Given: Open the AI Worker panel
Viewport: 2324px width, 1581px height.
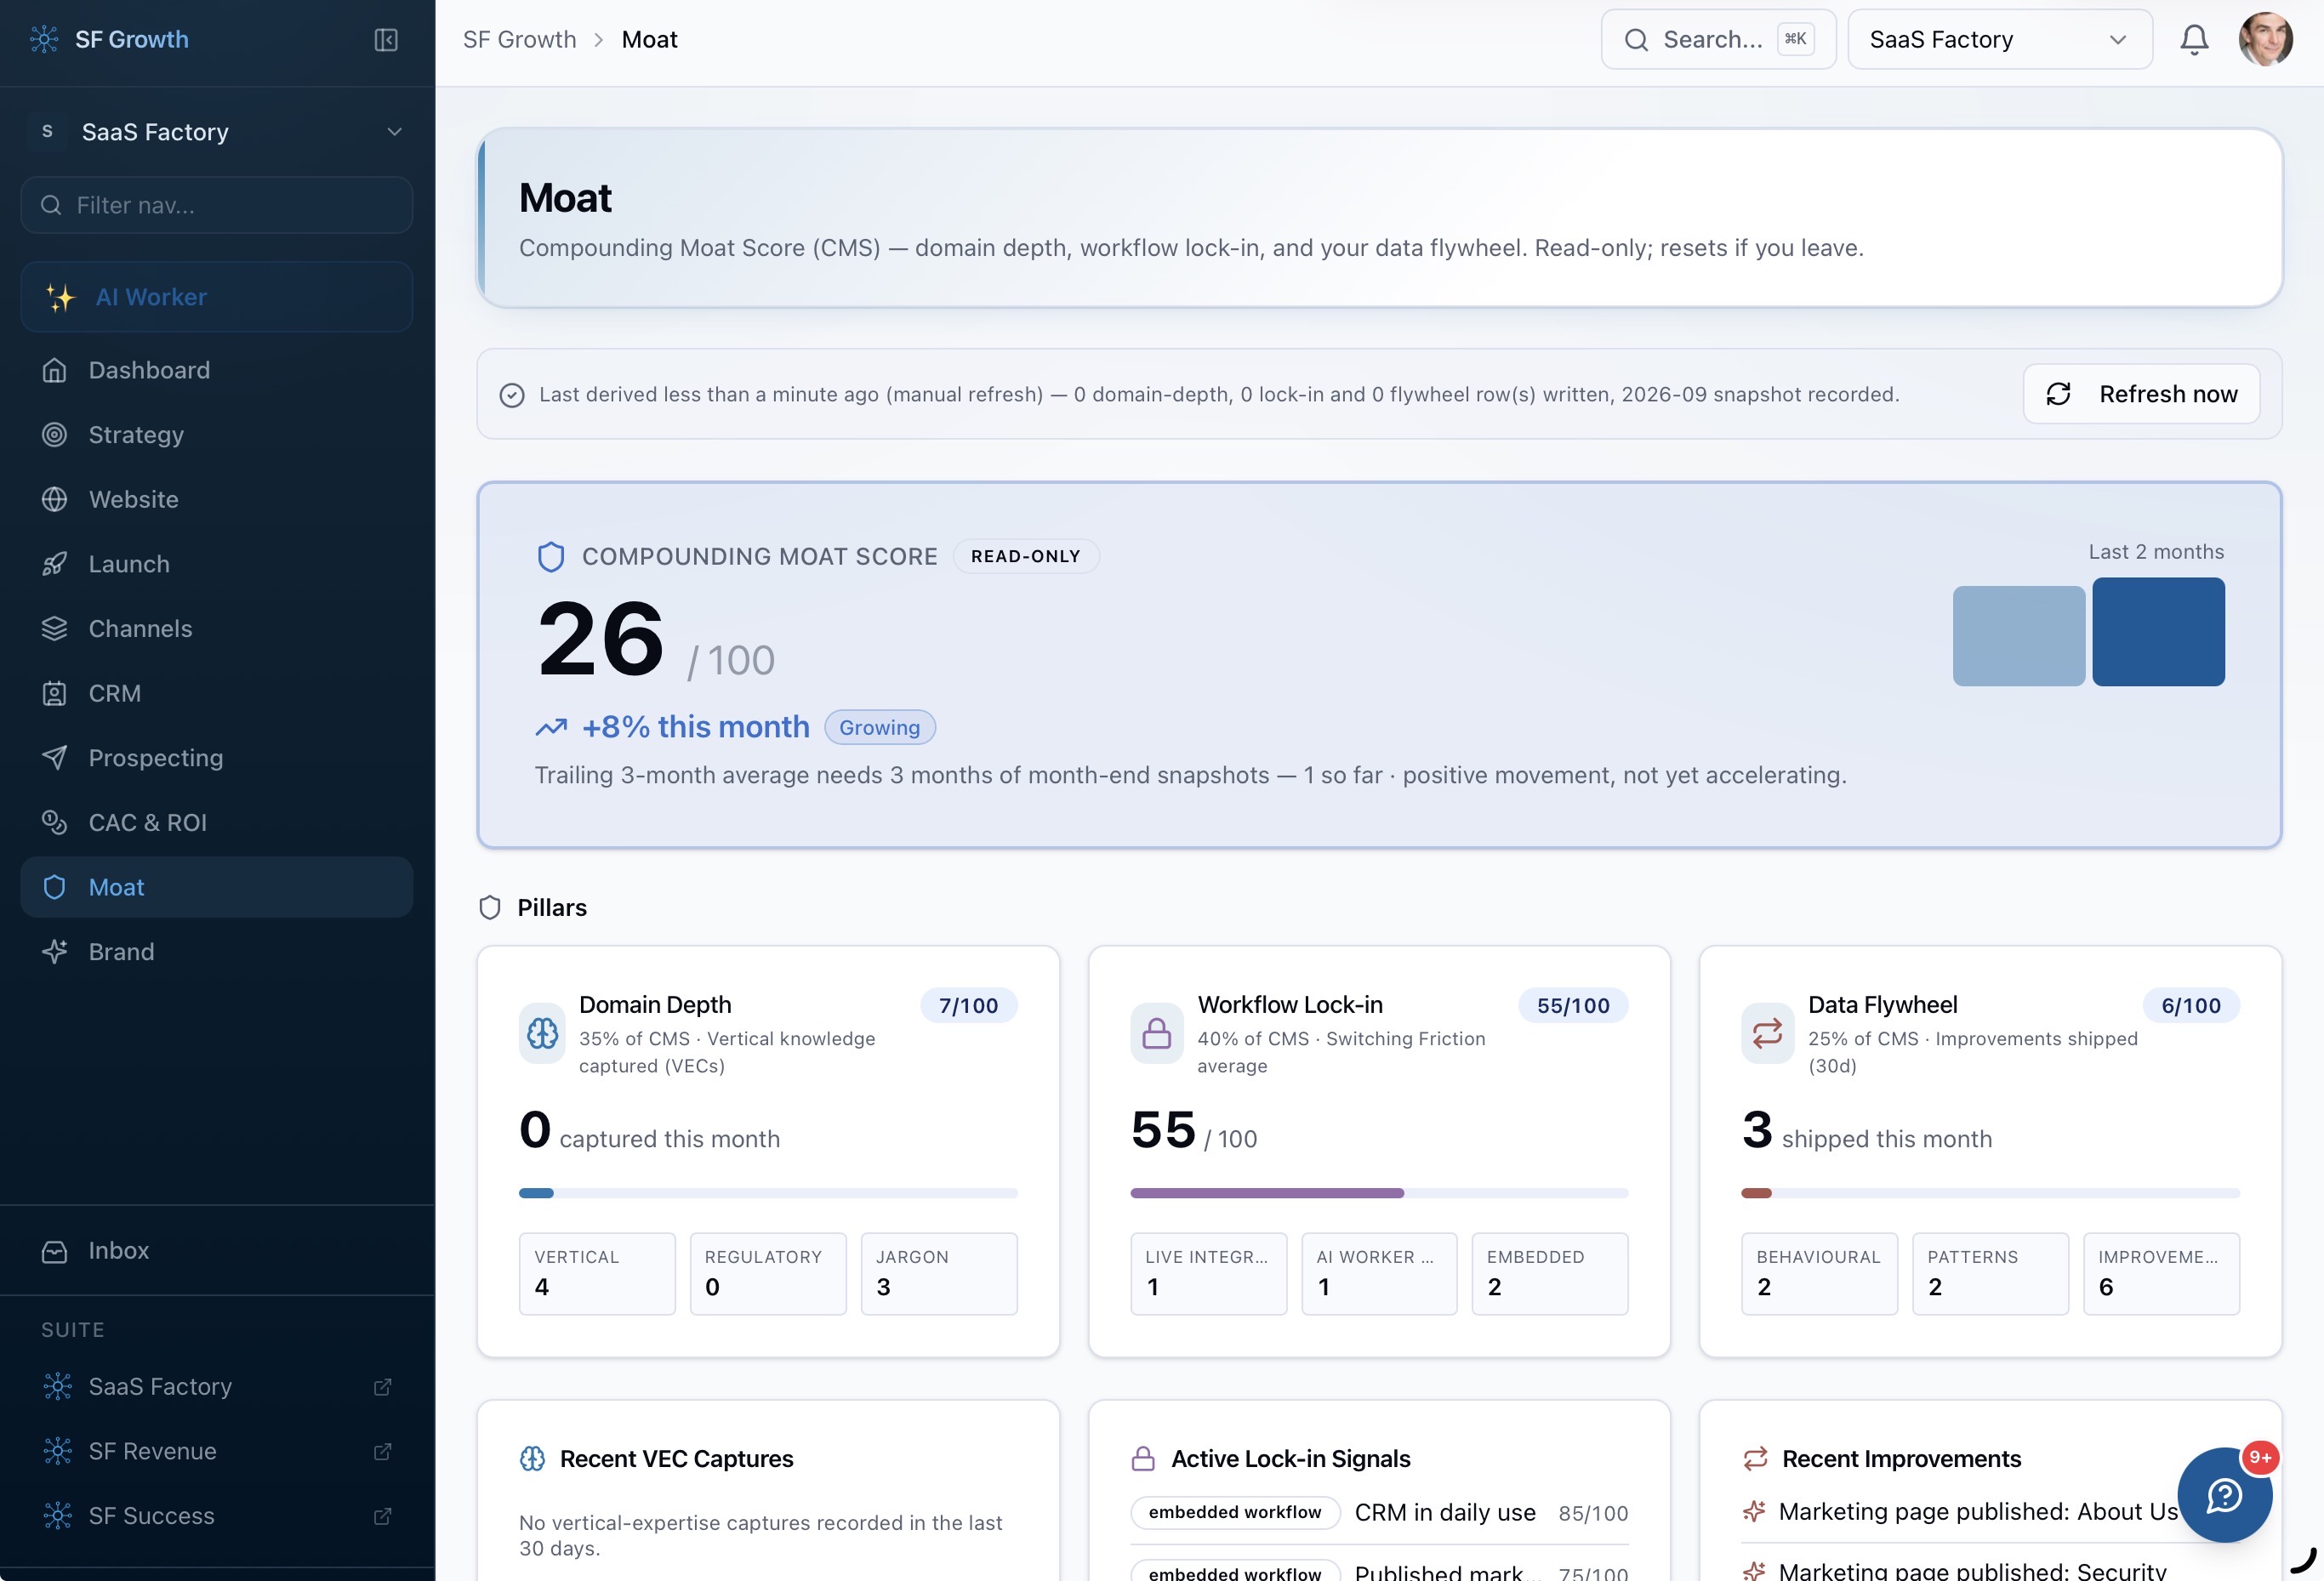Looking at the screenshot, I should point(217,297).
